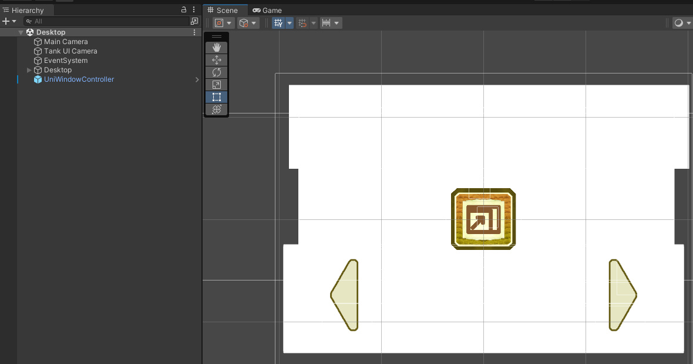
Task: Open the UniWindowController prefab via arrow
Action: (x=197, y=79)
